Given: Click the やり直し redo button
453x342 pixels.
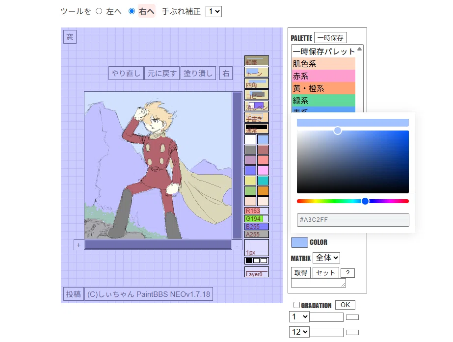Looking at the screenshot, I should click(x=126, y=73).
